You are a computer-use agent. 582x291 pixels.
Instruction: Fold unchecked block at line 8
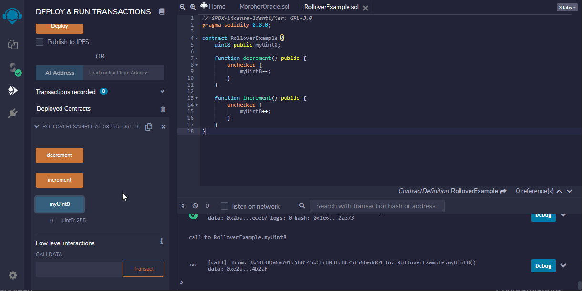pyautogui.click(x=197, y=65)
